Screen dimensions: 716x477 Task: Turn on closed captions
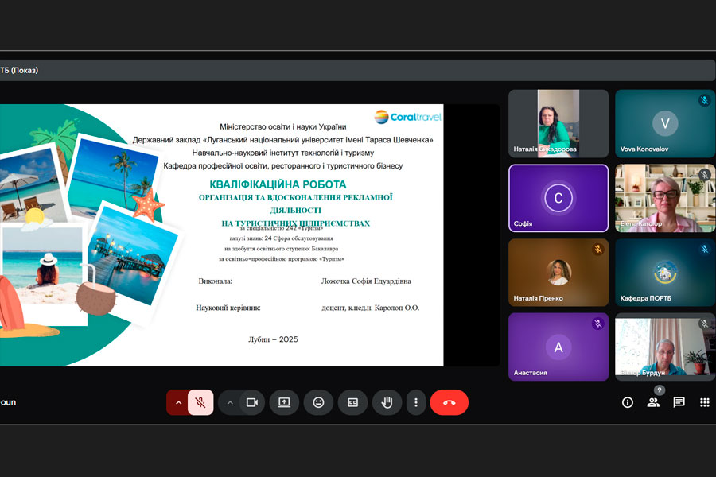pos(352,402)
